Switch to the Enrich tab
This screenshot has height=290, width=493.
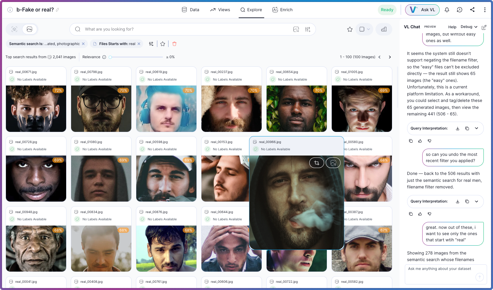tap(282, 10)
